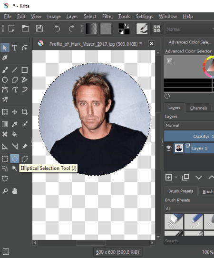Select the Text tool
The height and width of the screenshot is (258, 214).
(x=15, y=48)
